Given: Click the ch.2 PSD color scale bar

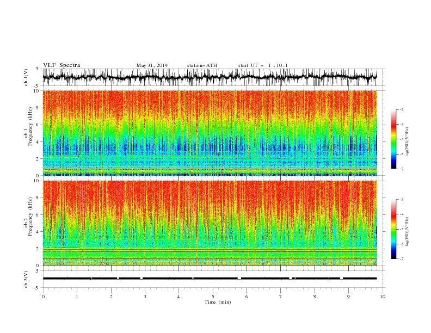Looking at the screenshot, I should pos(393,229).
